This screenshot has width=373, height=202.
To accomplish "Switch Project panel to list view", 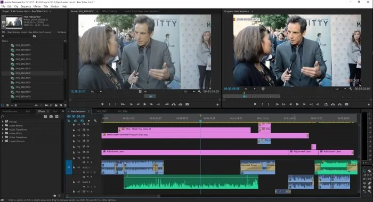I will click(x=3, y=105).
